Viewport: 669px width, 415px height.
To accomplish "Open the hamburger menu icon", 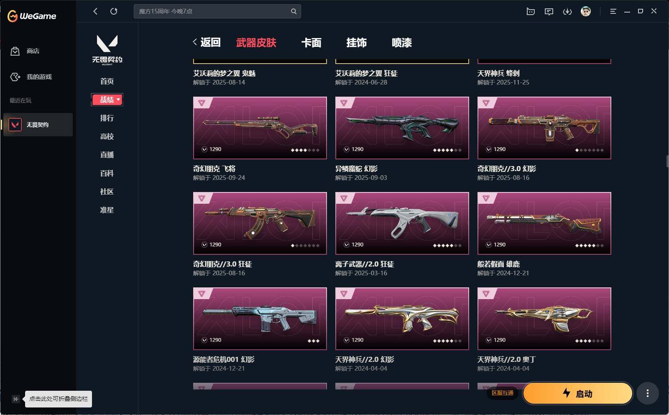I will pyautogui.click(x=613, y=11).
